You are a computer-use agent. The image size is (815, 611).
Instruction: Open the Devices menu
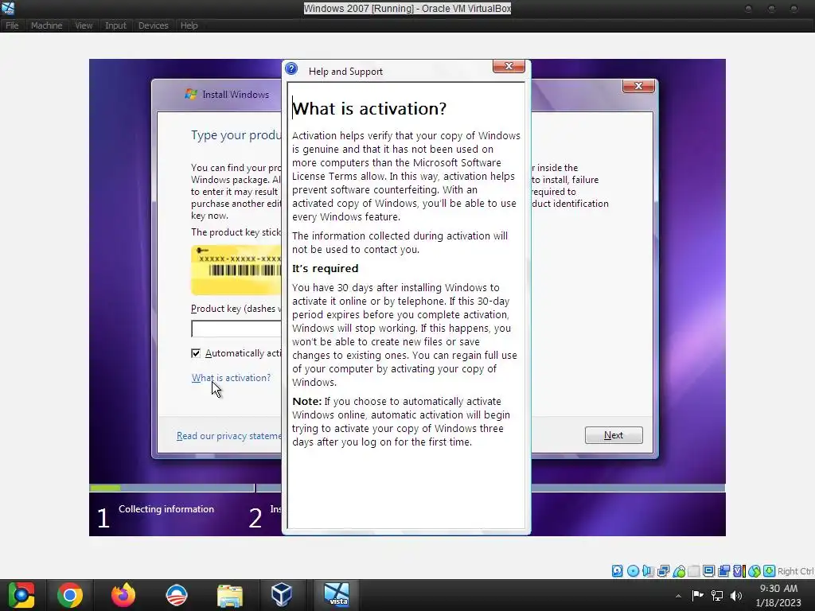point(153,25)
